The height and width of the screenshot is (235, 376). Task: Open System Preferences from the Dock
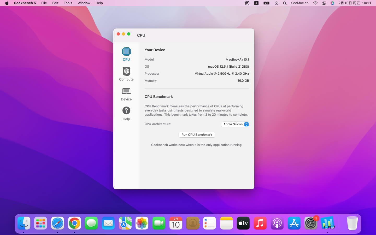click(311, 223)
